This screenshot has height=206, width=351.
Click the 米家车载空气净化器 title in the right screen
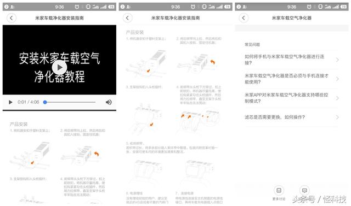[291, 18]
